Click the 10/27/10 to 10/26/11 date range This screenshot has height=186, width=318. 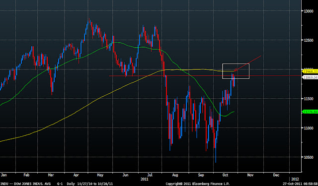[x=95, y=184]
